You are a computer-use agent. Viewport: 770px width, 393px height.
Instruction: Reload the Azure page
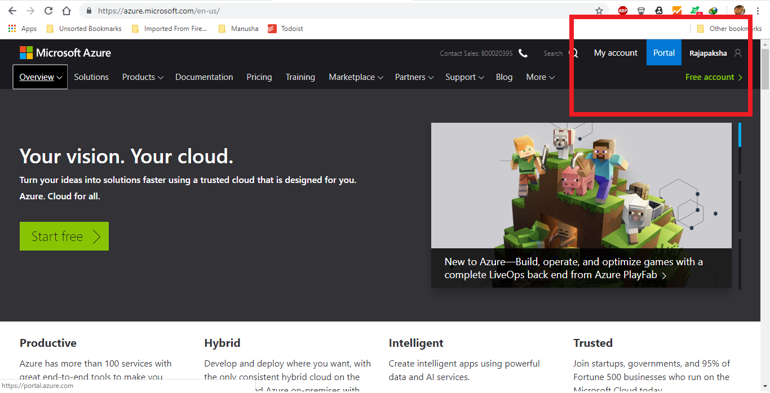(x=48, y=11)
